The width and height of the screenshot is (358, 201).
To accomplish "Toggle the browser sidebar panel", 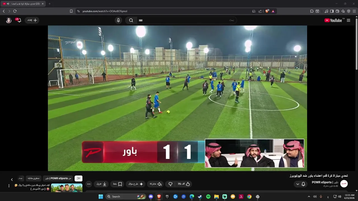I will point(332,11).
